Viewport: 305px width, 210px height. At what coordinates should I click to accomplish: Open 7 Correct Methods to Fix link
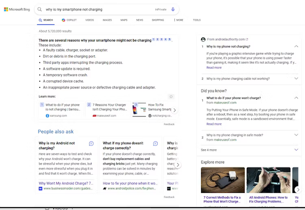click(222, 200)
